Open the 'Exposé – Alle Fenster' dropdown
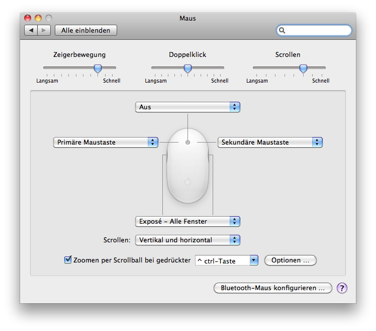The width and height of the screenshot is (376, 331). point(187,221)
